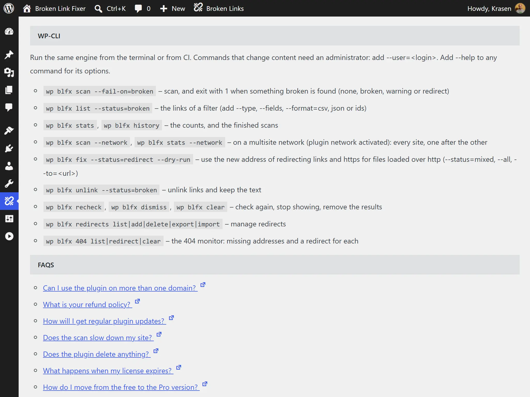Viewport: 530px width, 397px height.
Task: Open the WordPress logo menu
Action: [x=9, y=9]
